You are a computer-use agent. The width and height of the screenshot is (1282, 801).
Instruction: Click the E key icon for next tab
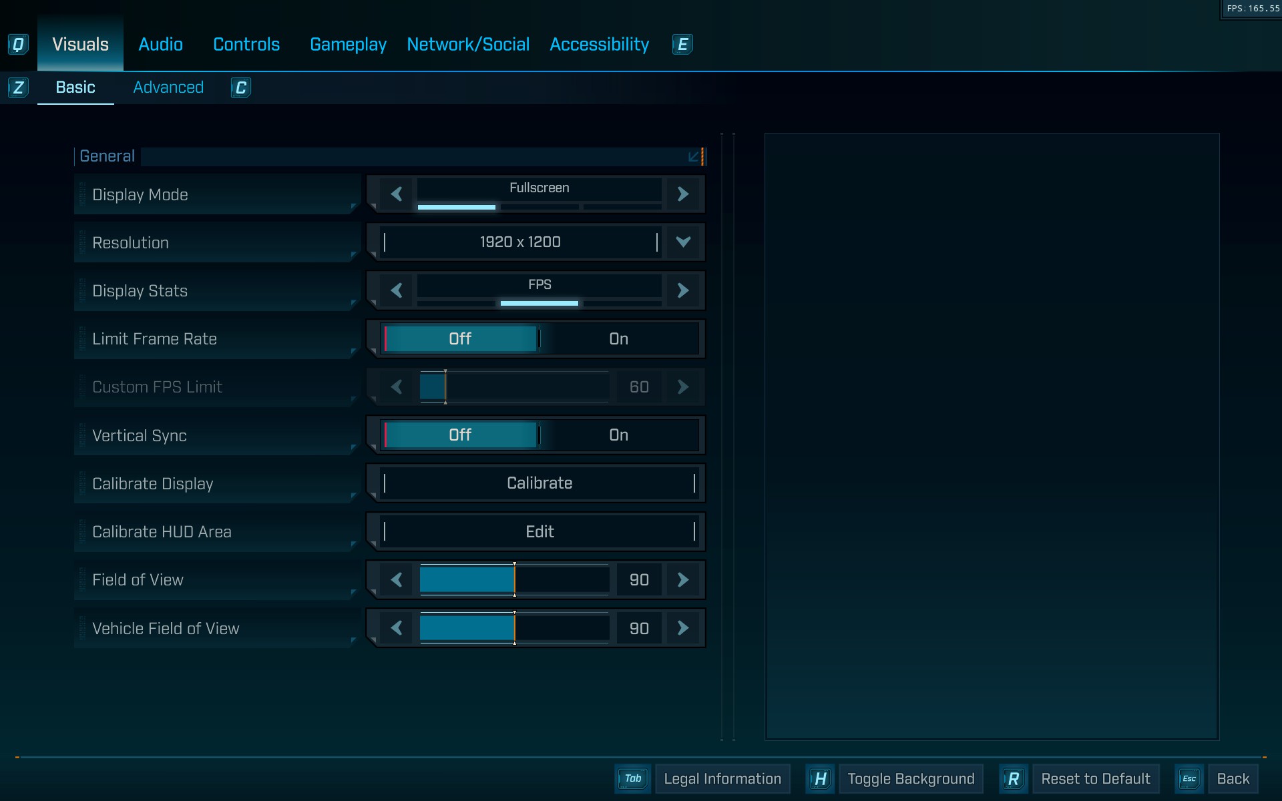[682, 45]
